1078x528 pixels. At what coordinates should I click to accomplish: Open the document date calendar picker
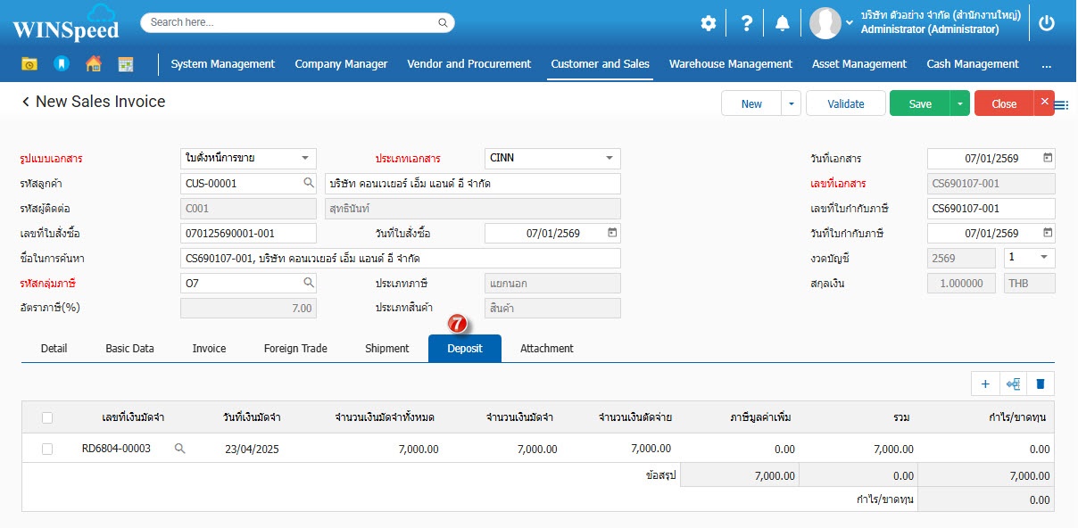[1048, 158]
